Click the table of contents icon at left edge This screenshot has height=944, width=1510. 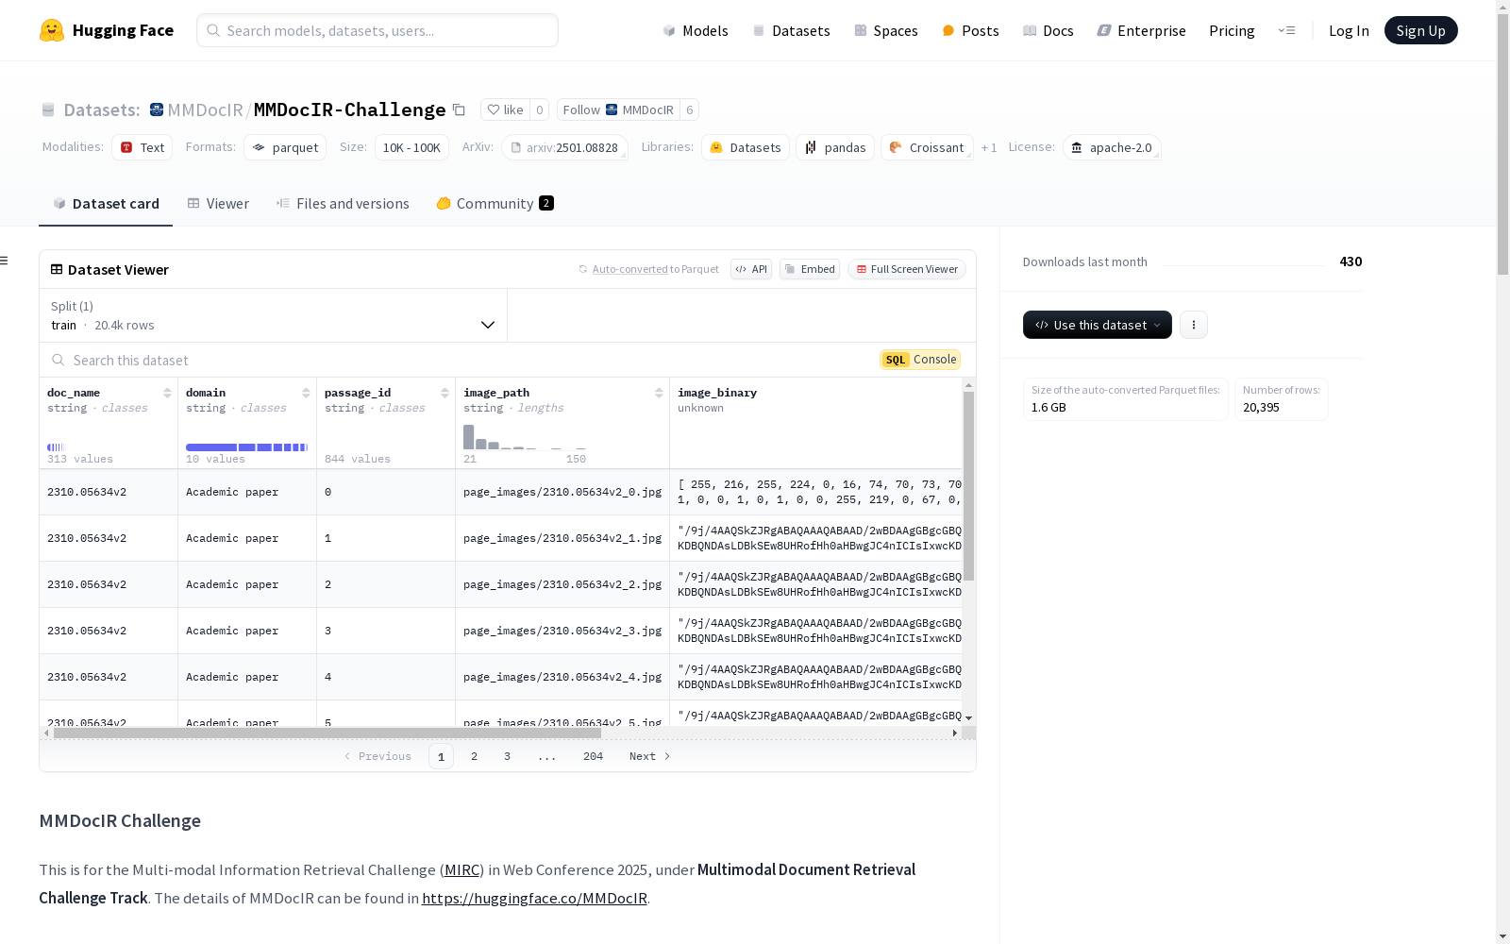click(x=5, y=261)
